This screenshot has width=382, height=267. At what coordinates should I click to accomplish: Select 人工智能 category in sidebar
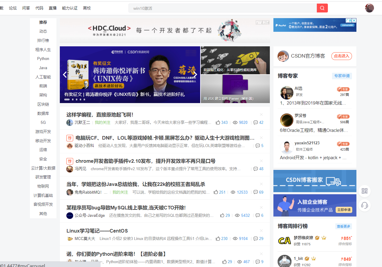43,77
